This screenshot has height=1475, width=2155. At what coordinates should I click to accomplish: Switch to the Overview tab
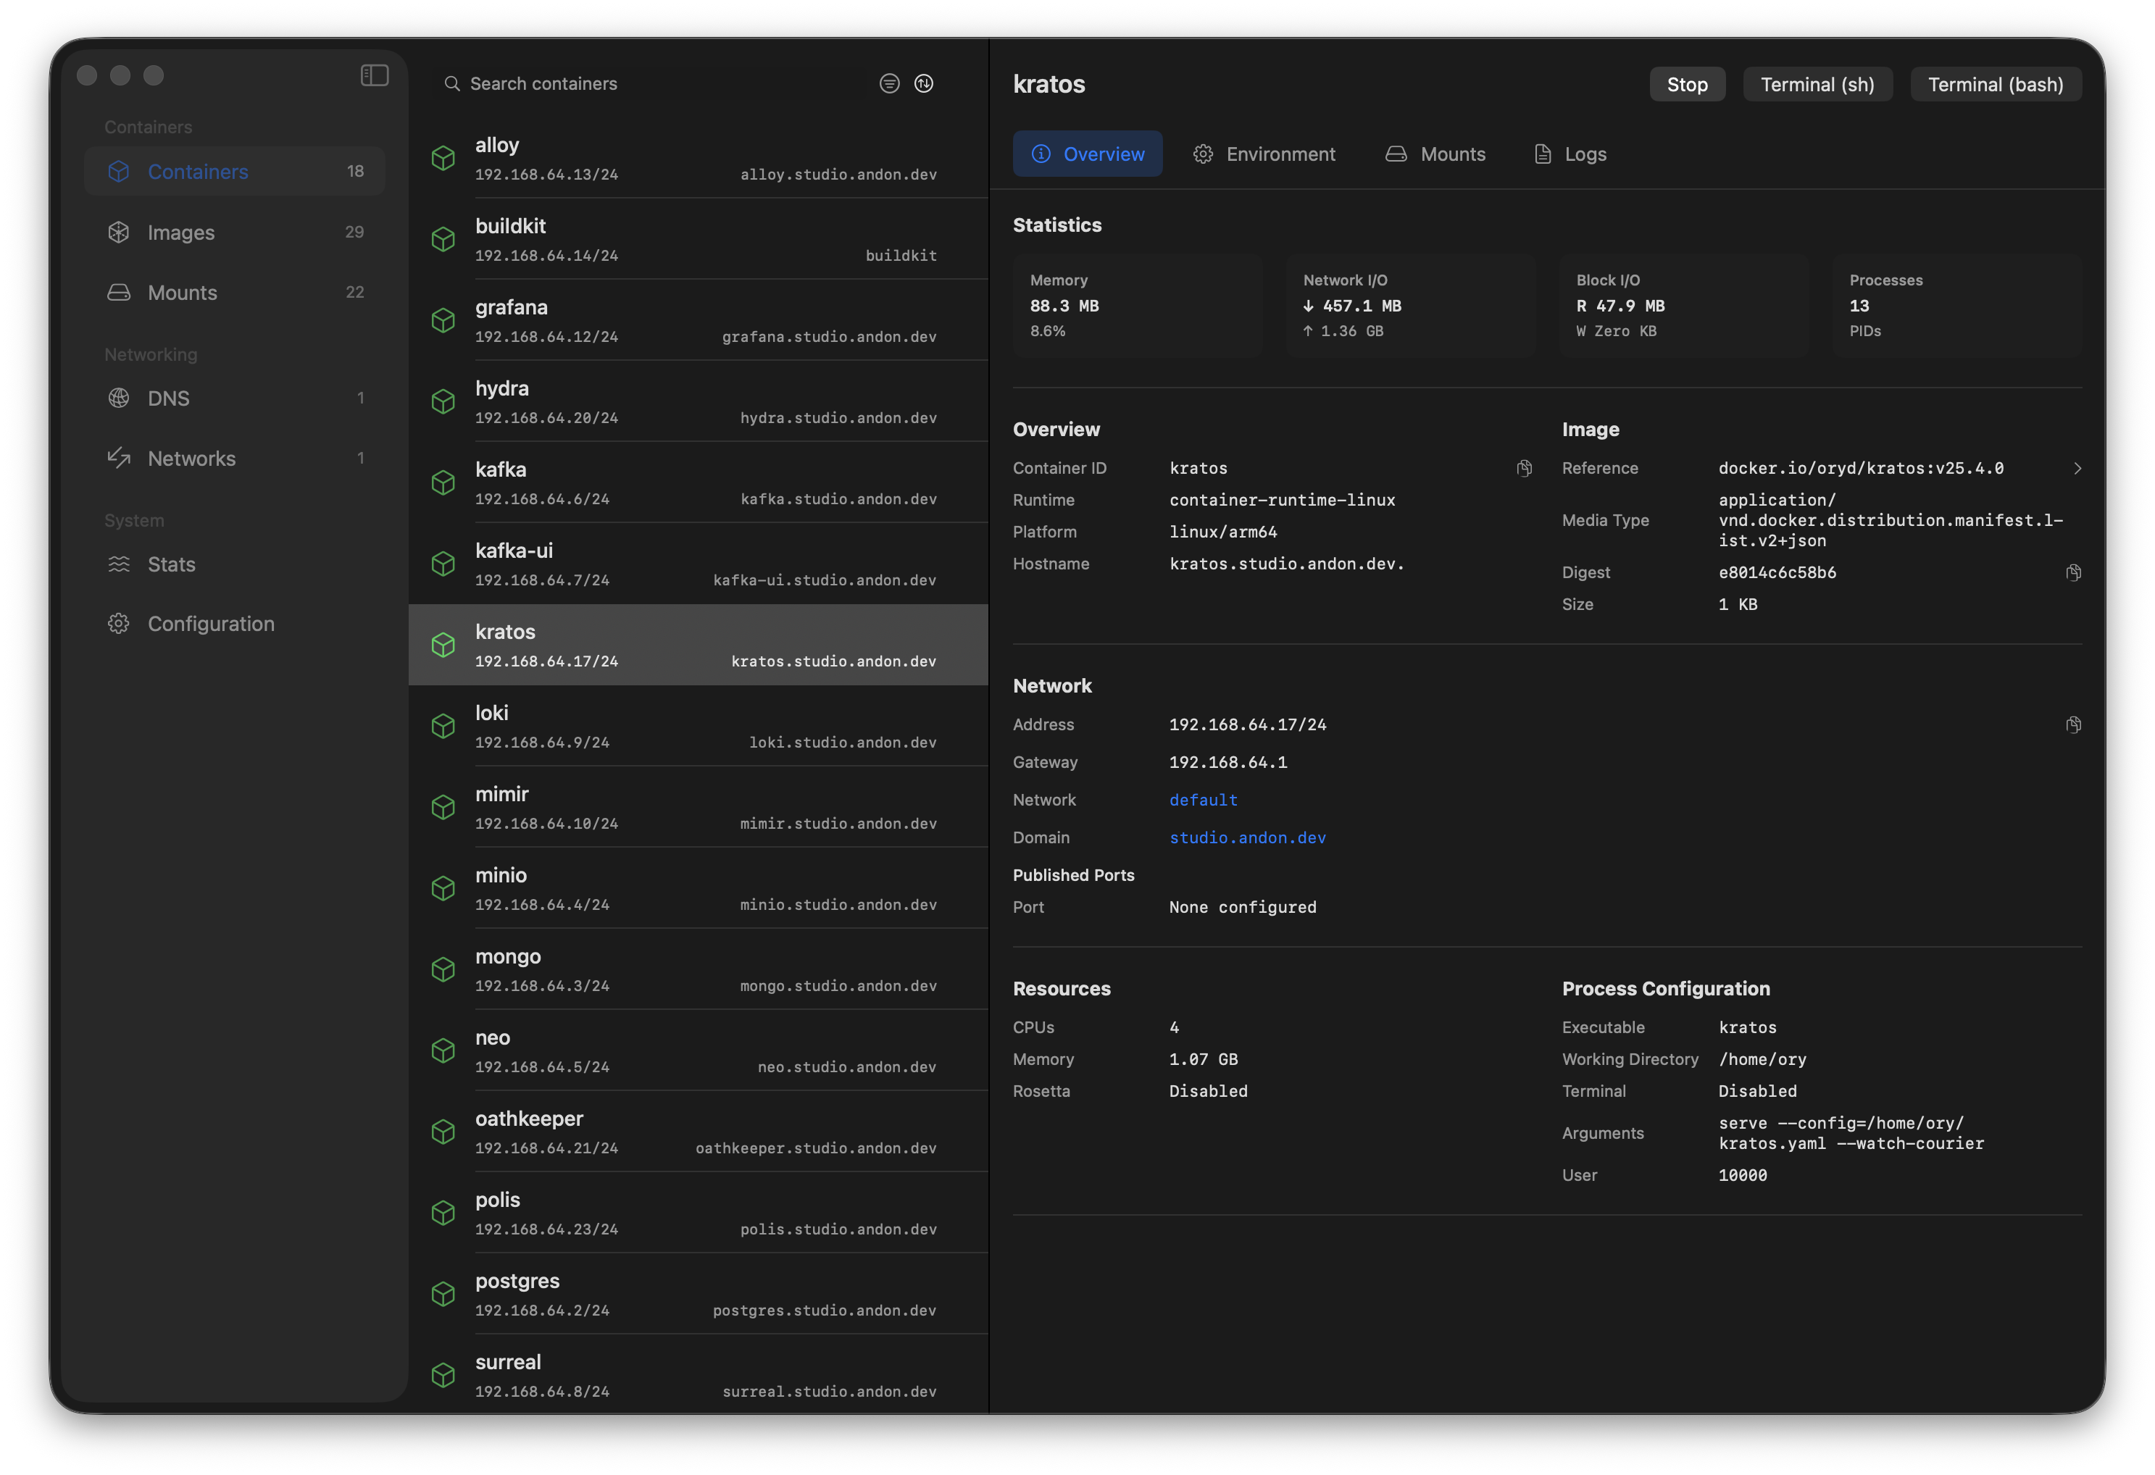coord(1087,154)
